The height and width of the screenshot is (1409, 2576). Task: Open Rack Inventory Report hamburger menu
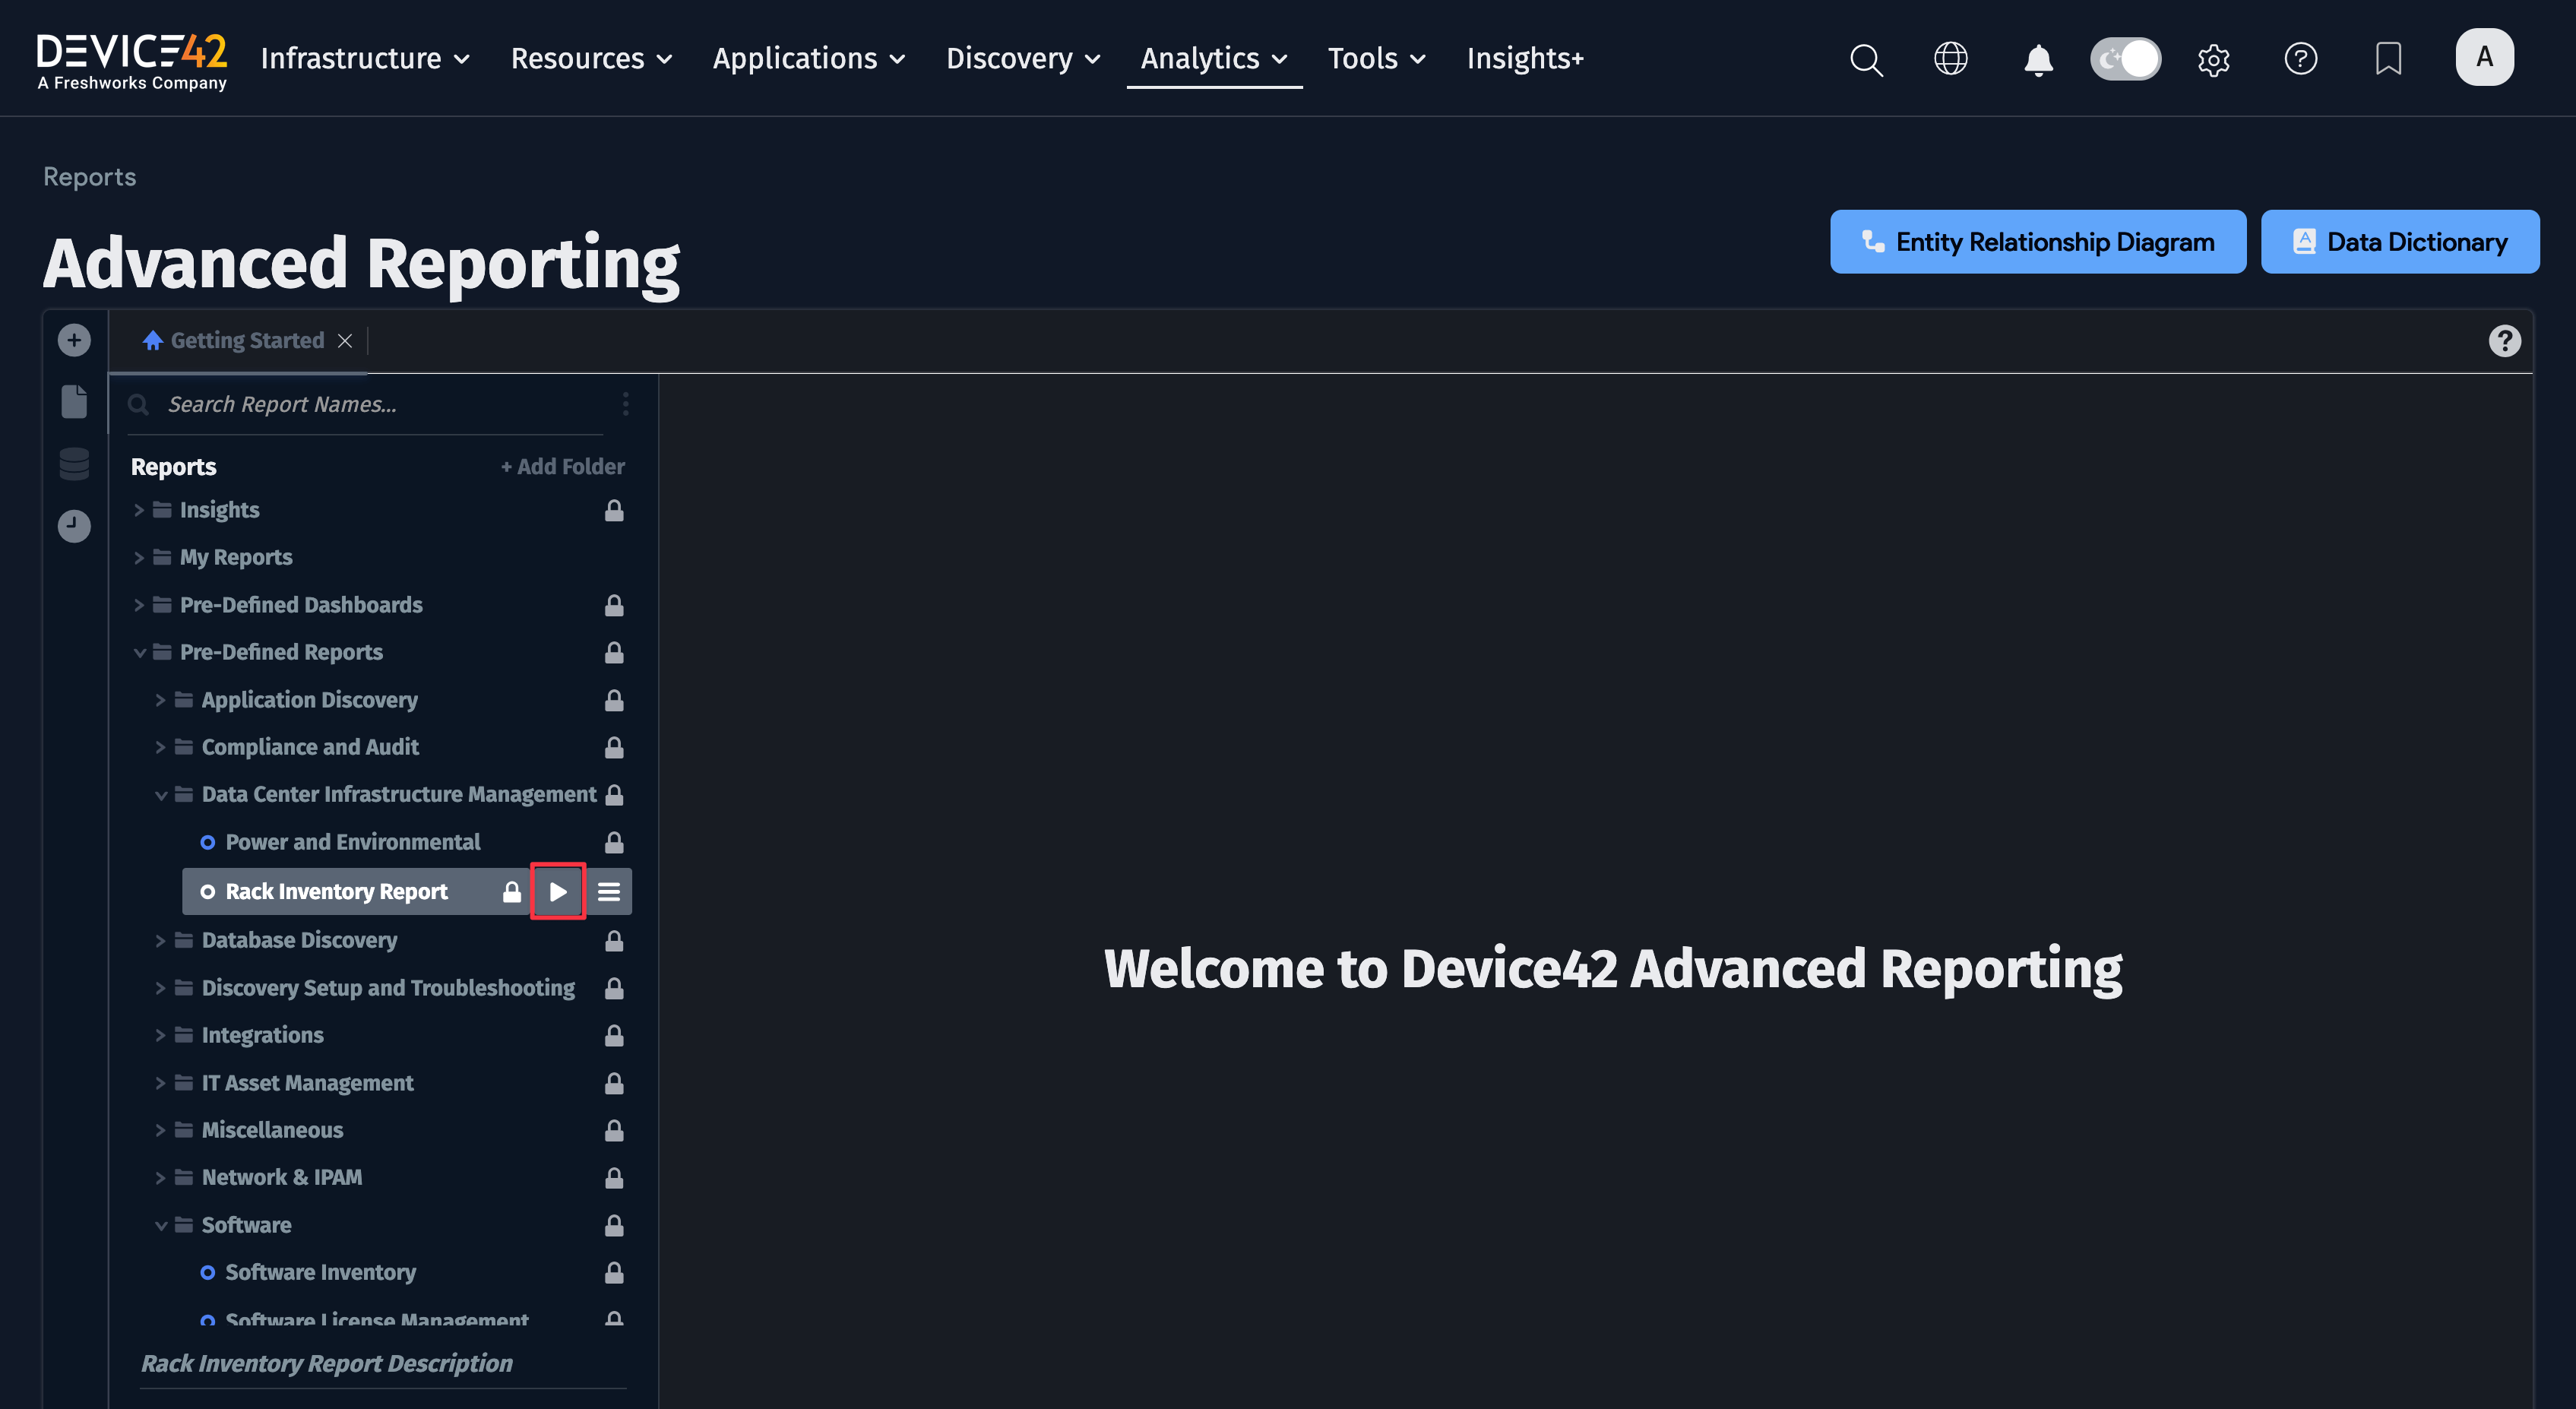click(x=608, y=891)
